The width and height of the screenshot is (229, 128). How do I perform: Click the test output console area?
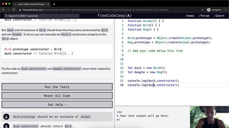click(153, 117)
